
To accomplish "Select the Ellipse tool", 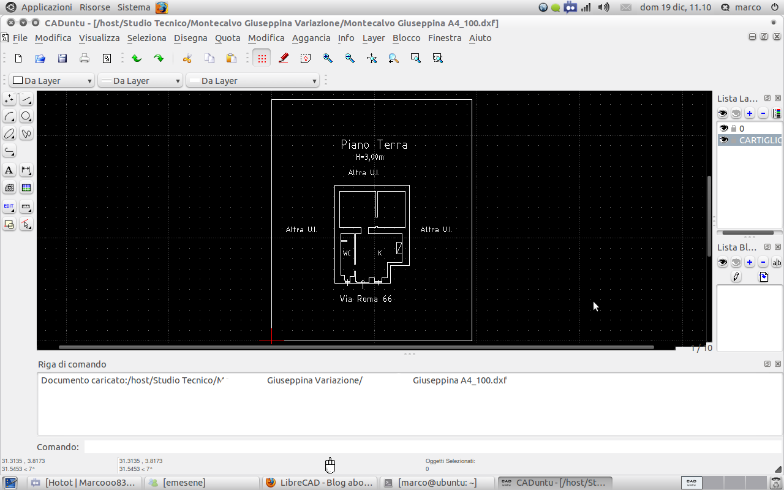I will point(9,134).
